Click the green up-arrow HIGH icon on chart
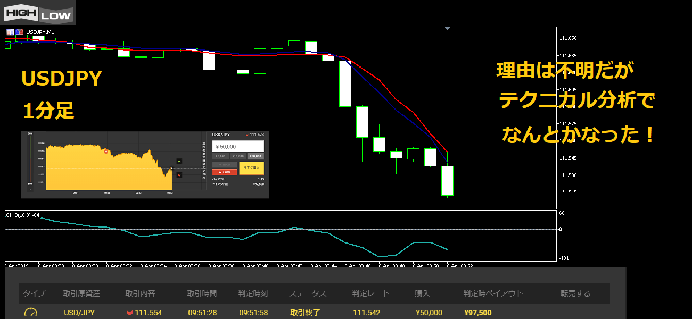 pos(179,161)
